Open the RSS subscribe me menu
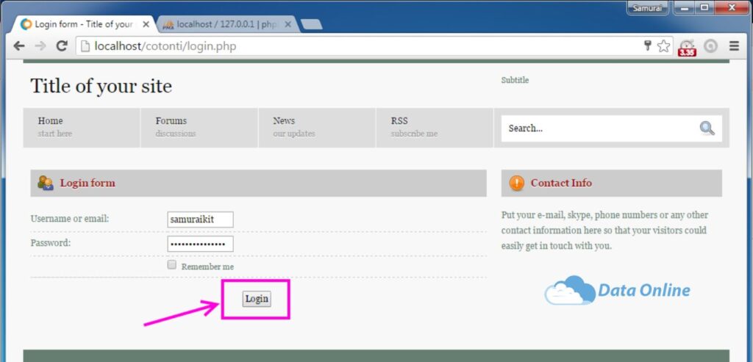753x362 pixels. click(435, 128)
